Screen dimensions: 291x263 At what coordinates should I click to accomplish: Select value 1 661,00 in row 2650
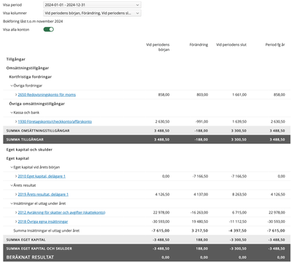coord(239,94)
